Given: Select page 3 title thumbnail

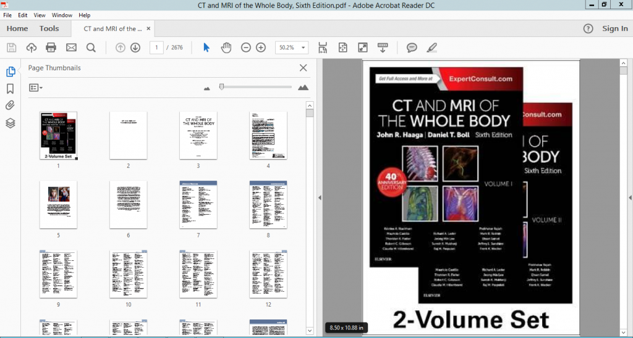Looking at the screenshot, I should (198, 136).
